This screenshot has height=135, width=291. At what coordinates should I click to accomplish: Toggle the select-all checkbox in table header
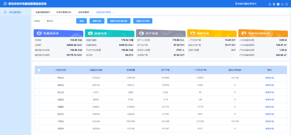pyautogui.click(x=39, y=70)
